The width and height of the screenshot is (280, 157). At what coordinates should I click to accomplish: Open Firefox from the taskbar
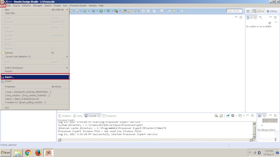38,153
